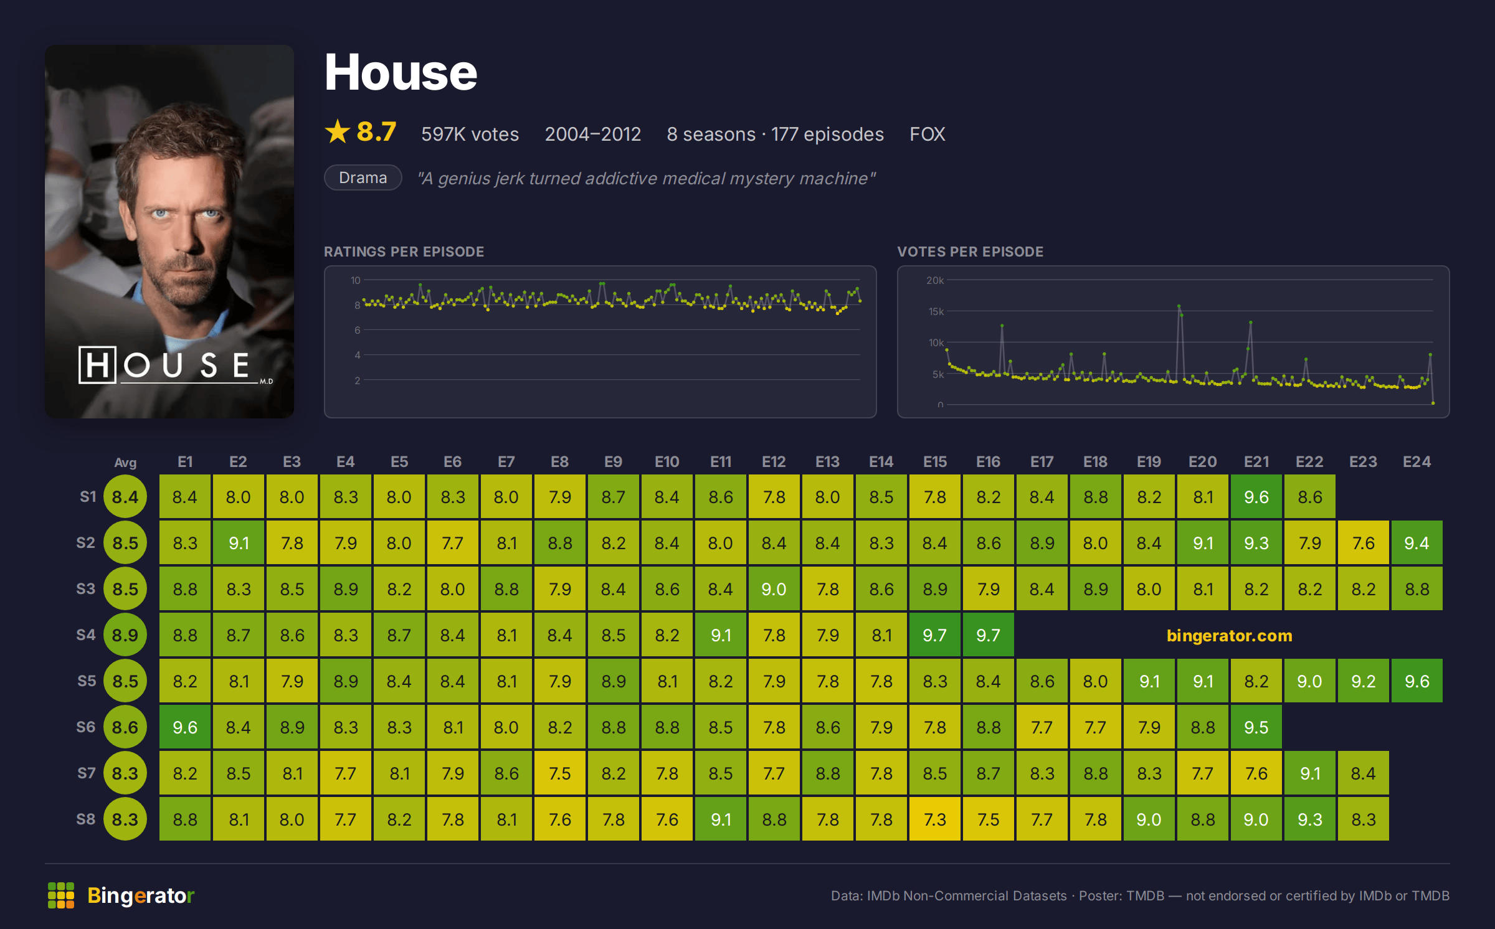Open the House poster thumbnail

pos(169,232)
